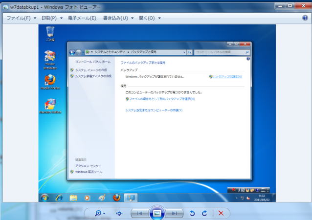Open アクション センター link

(x=88, y=166)
